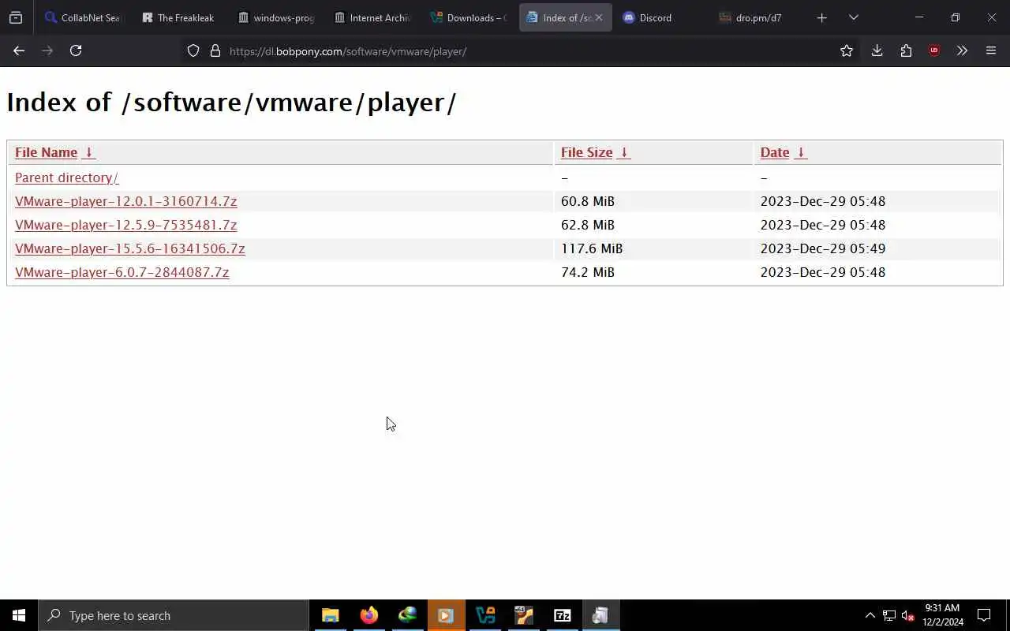Download VMware-player-6.0.7-2844087.7z
This screenshot has height=631, width=1010.
pyautogui.click(x=122, y=272)
